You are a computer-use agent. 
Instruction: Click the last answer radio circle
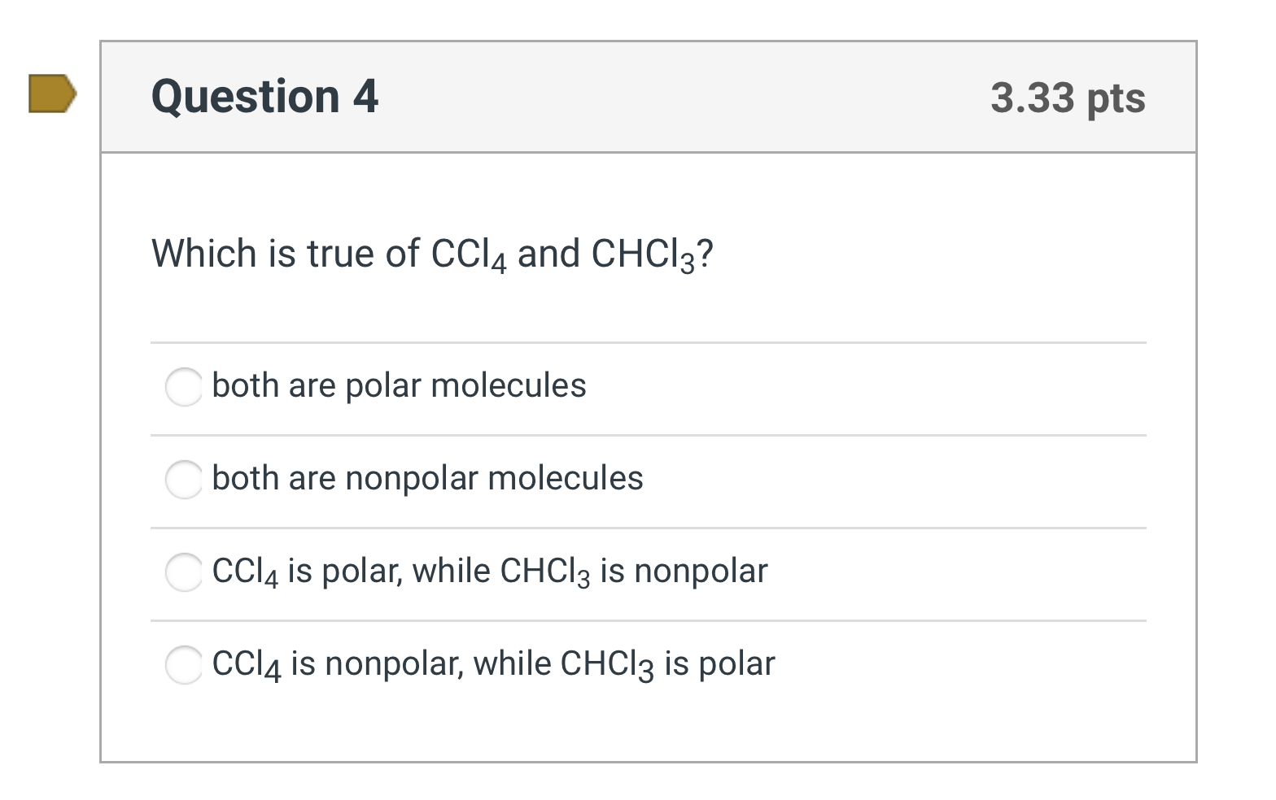[184, 665]
